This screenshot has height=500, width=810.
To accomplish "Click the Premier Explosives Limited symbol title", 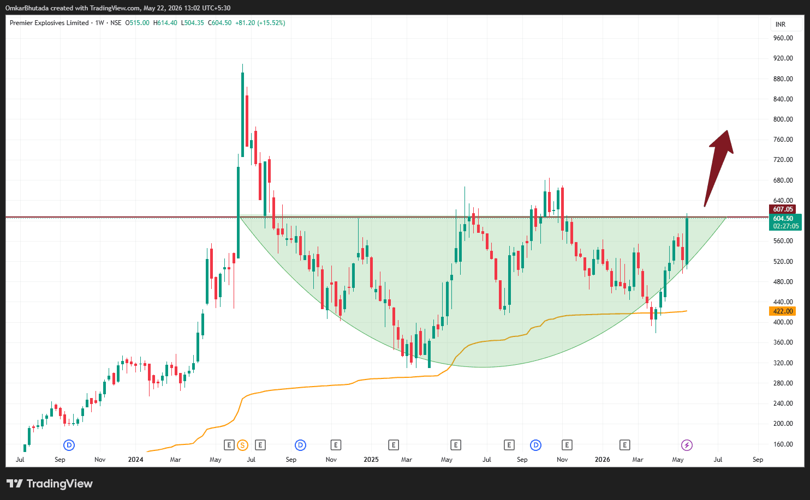I will tap(49, 23).
